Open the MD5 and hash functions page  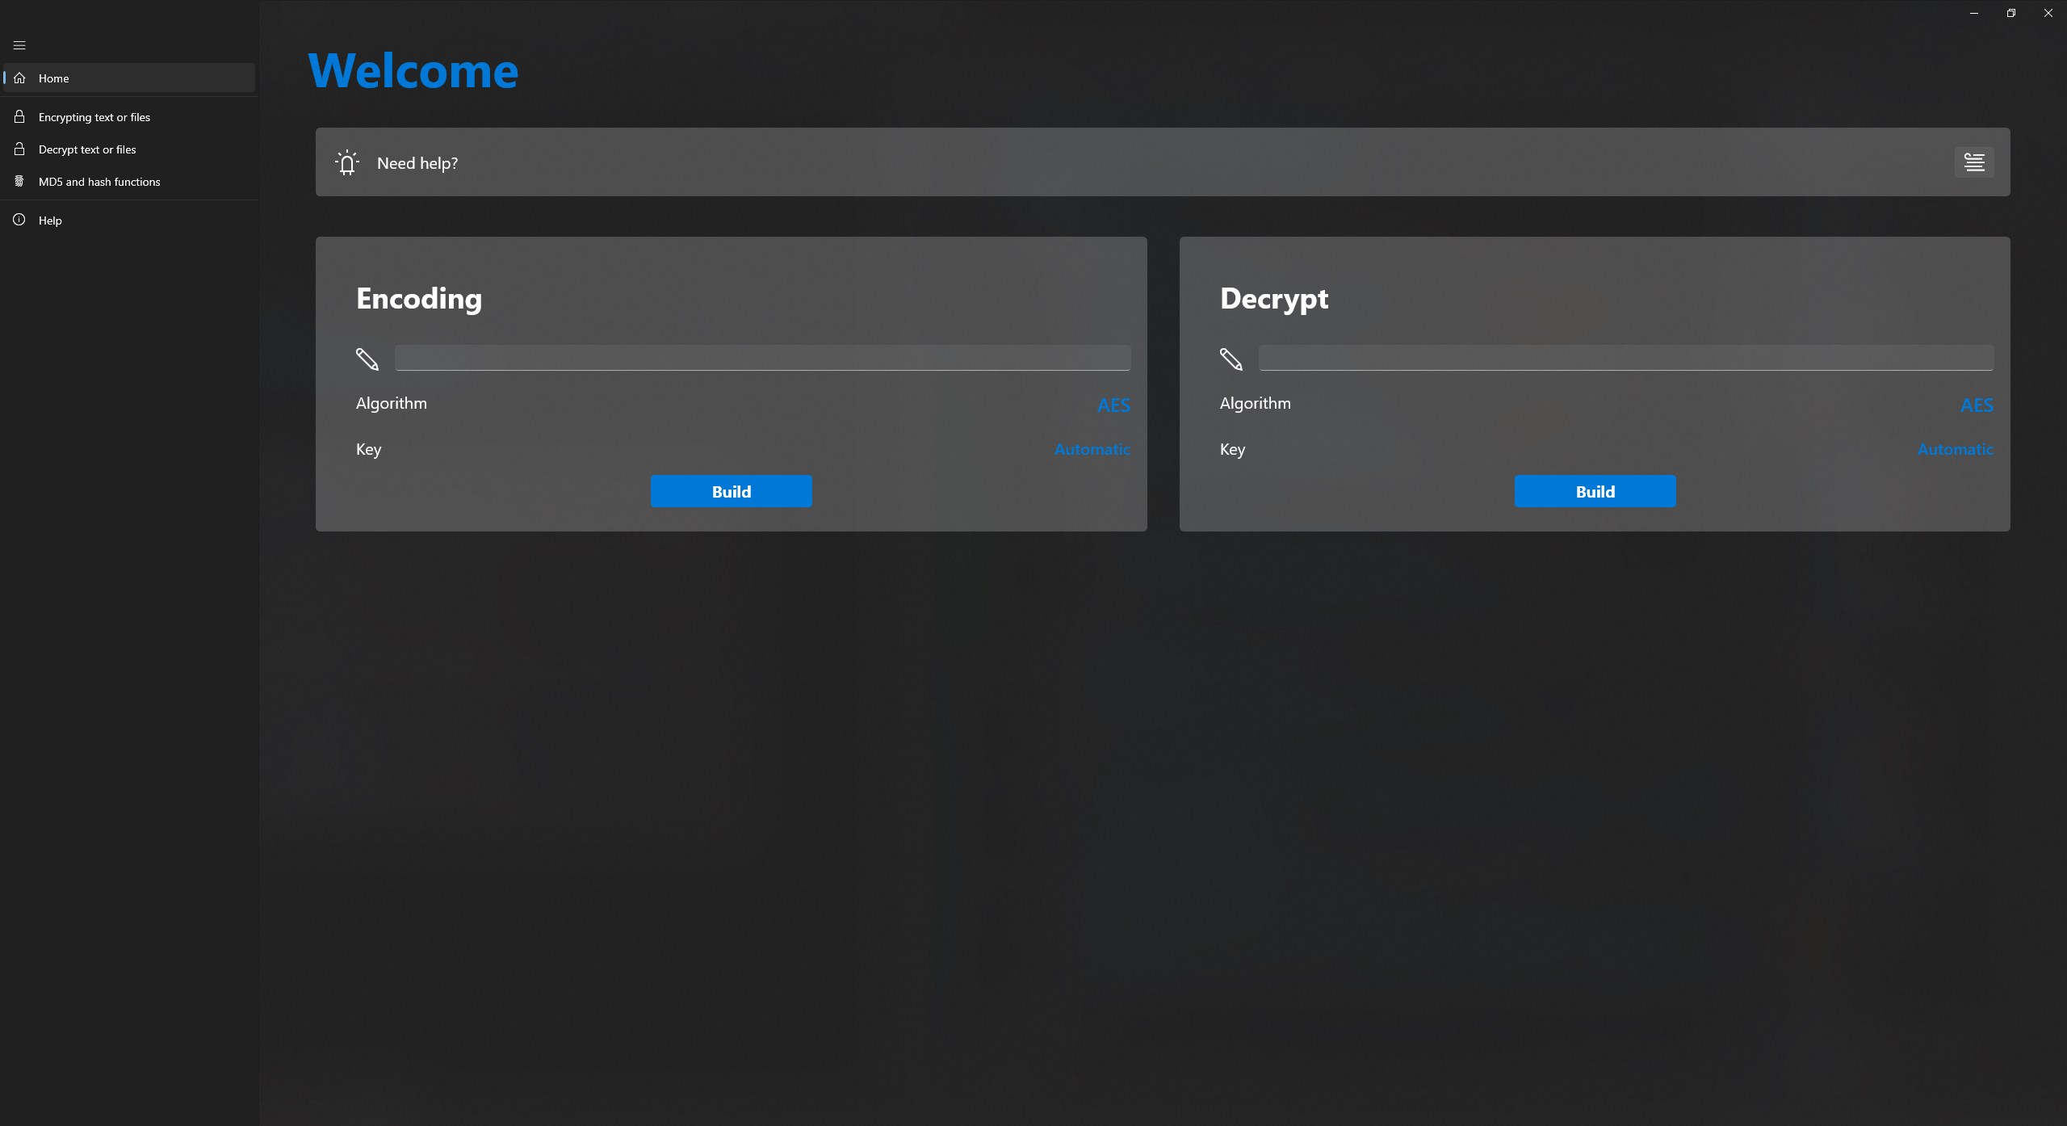pos(99,181)
